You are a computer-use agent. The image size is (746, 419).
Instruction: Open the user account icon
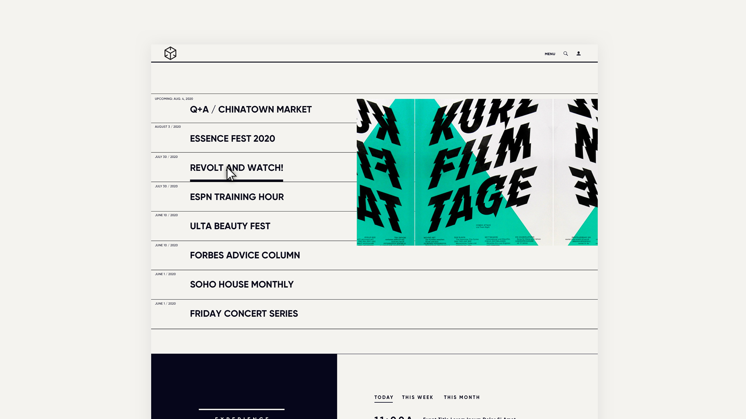[579, 54]
